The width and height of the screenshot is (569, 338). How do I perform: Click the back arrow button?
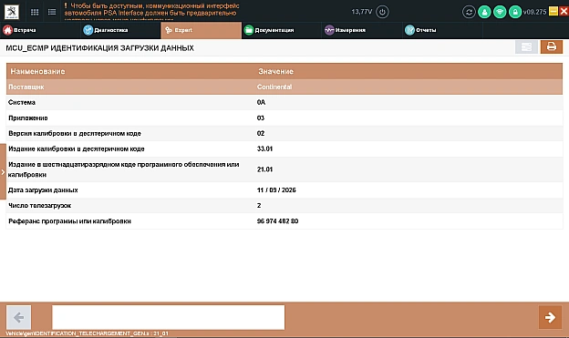19,317
